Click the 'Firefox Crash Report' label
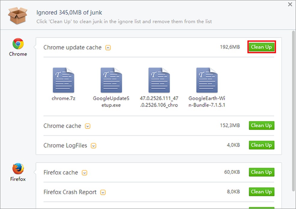The height and width of the screenshot is (209, 296). (x=70, y=192)
